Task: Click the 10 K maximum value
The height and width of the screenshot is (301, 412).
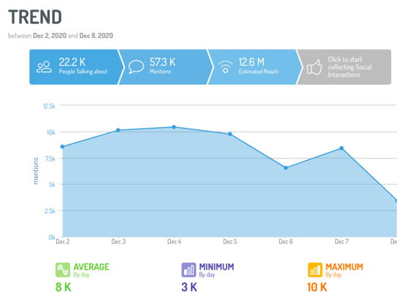Action: click(x=317, y=287)
